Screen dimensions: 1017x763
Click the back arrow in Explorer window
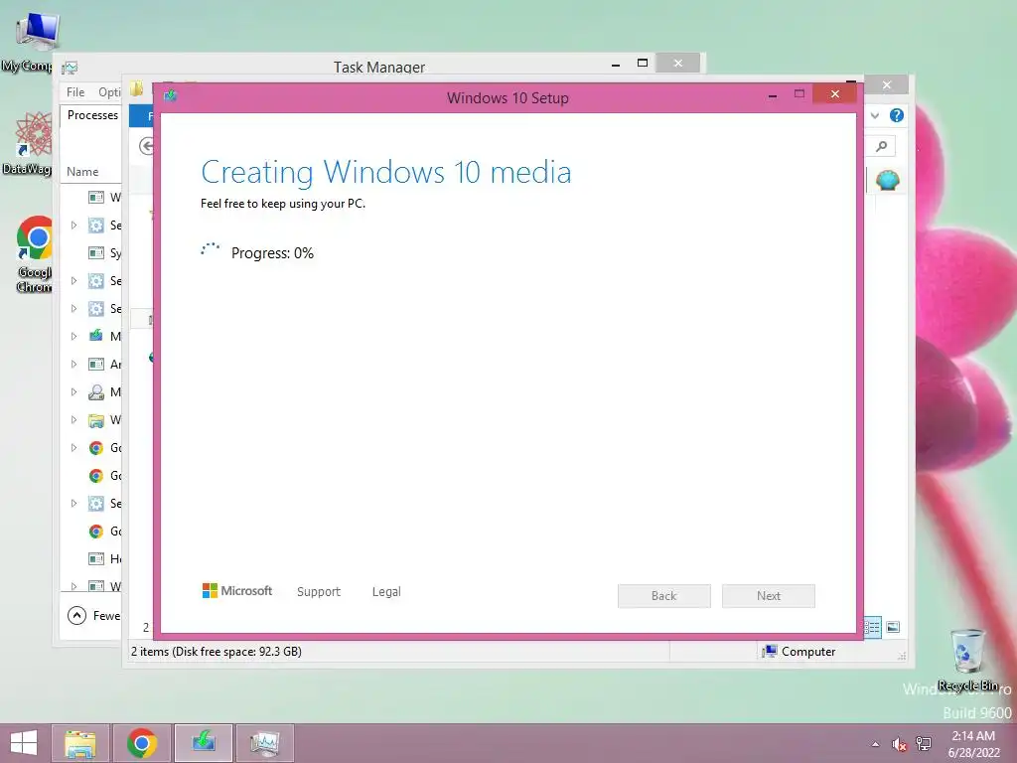[x=147, y=147]
